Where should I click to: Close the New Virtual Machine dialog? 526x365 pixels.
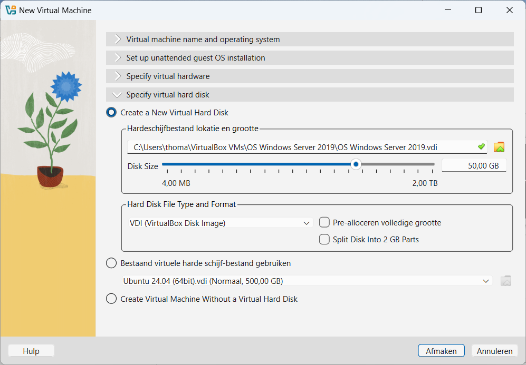pyautogui.click(x=509, y=10)
